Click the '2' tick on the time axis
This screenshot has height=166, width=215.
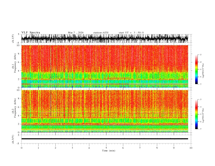pos(55,148)
